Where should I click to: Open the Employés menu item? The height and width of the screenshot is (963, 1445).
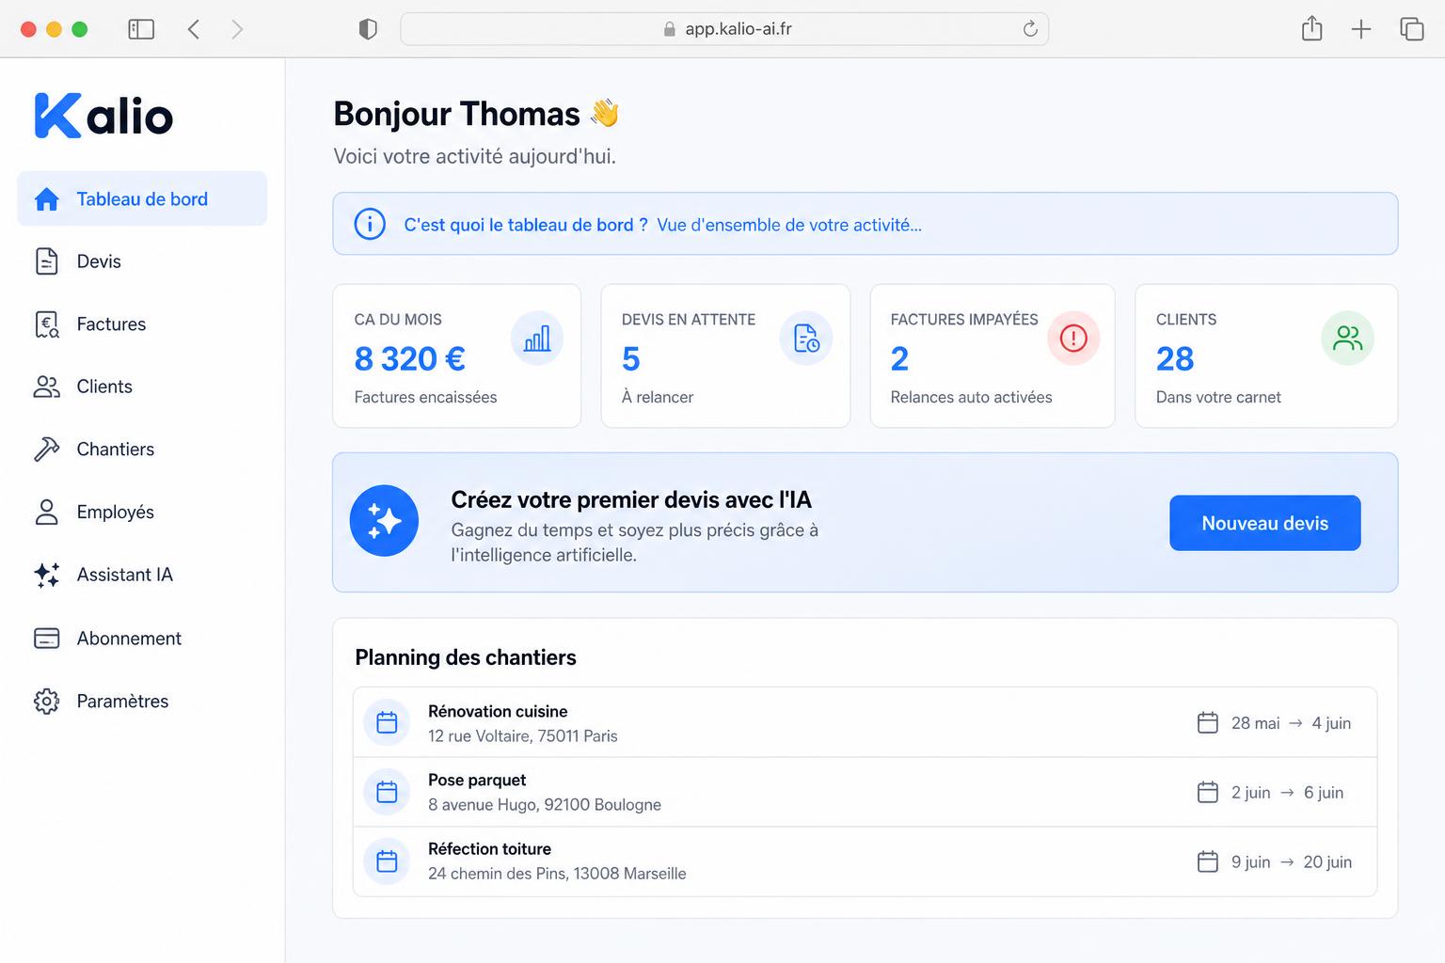point(142,512)
